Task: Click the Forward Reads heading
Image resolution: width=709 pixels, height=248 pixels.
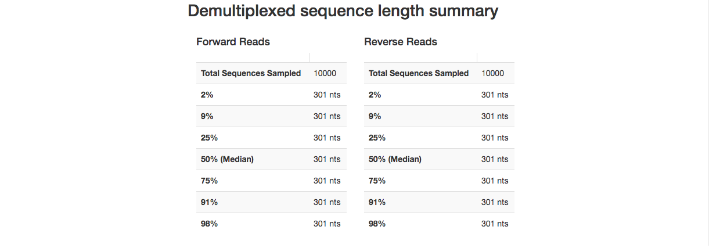Action: [233, 42]
